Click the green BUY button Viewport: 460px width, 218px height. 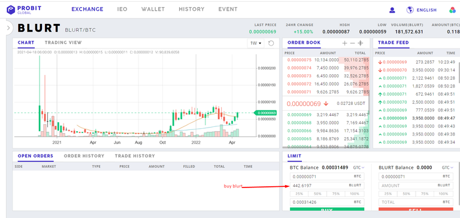coord(327,209)
